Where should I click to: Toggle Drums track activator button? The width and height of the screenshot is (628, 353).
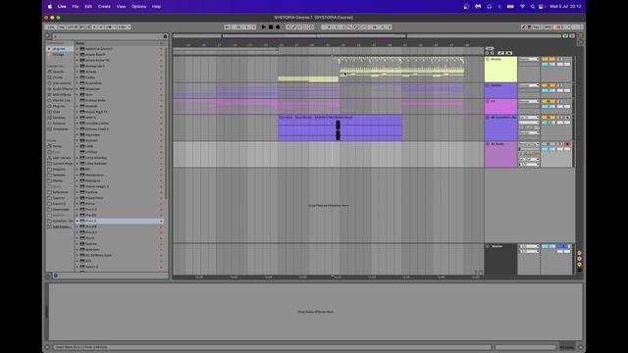[548, 59]
